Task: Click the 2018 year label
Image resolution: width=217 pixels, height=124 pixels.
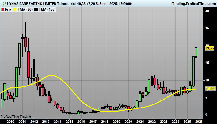Action: tap(105, 122)
